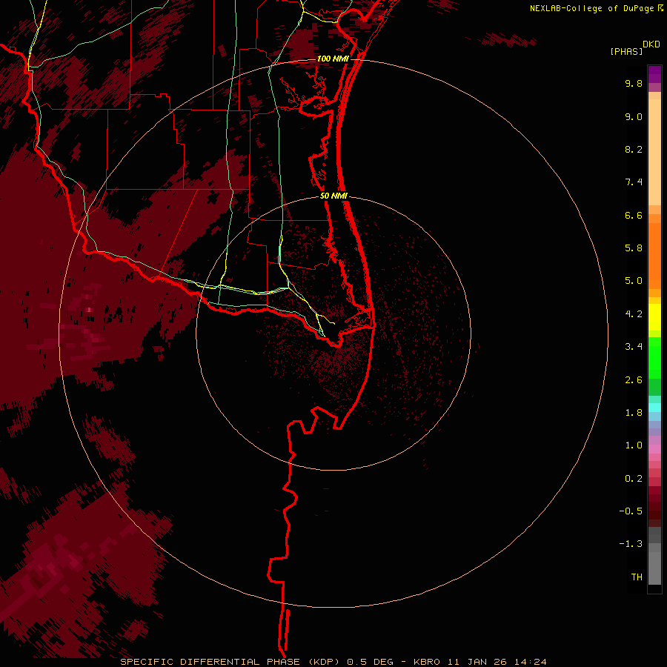Screen dimensions: 667x667
Task: Click the 6.6 legend value
Action: [x=634, y=215]
